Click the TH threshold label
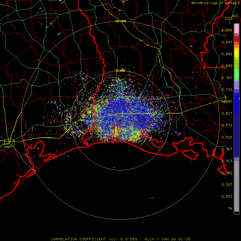 tap(230, 209)
